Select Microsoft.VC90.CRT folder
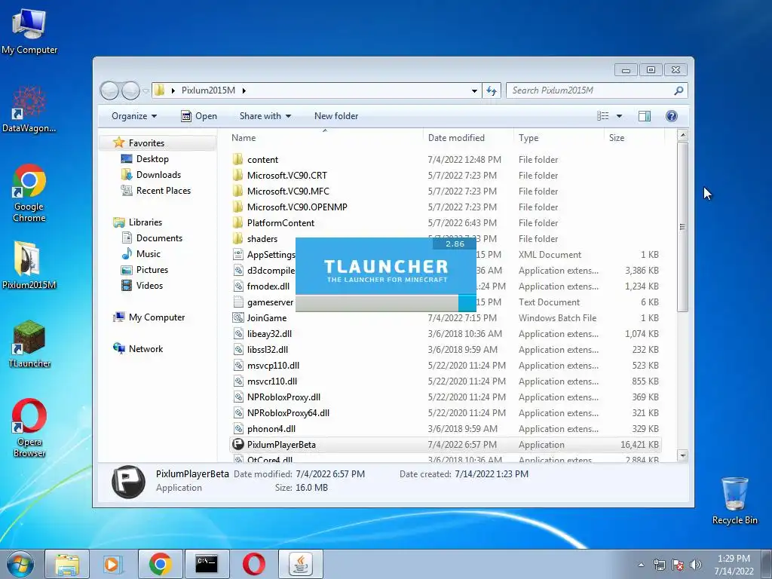The width and height of the screenshot is (772, 579). (445, 175)
